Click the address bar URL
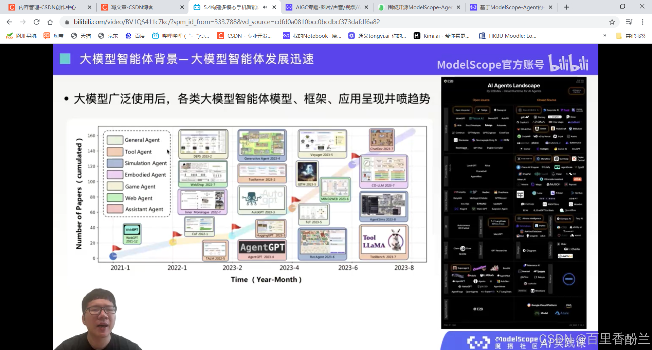The width and height of the screenshot is (652, 350). coord(227,22)
